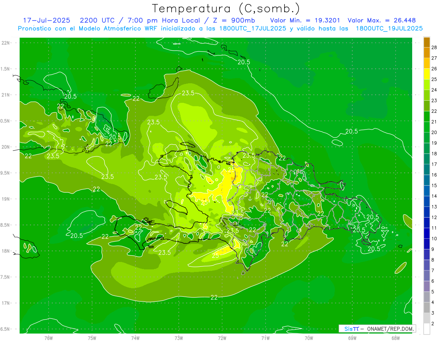This screenshot has height=343, width=444.
Task: Click the legend value '10'
Action: point(434,239)
